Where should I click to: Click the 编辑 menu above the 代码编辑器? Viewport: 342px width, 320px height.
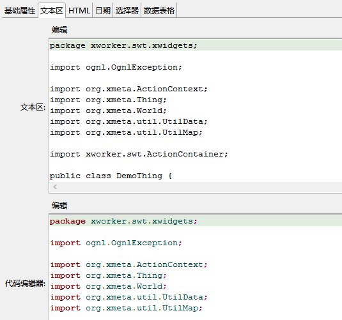click(59, 206)
